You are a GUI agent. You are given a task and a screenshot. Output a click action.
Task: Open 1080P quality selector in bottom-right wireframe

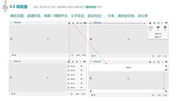click(159, 95)
